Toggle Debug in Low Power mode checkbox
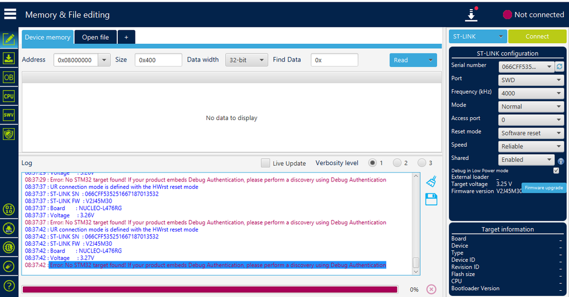This screenshot has width=569, height=297. [556, 171]
